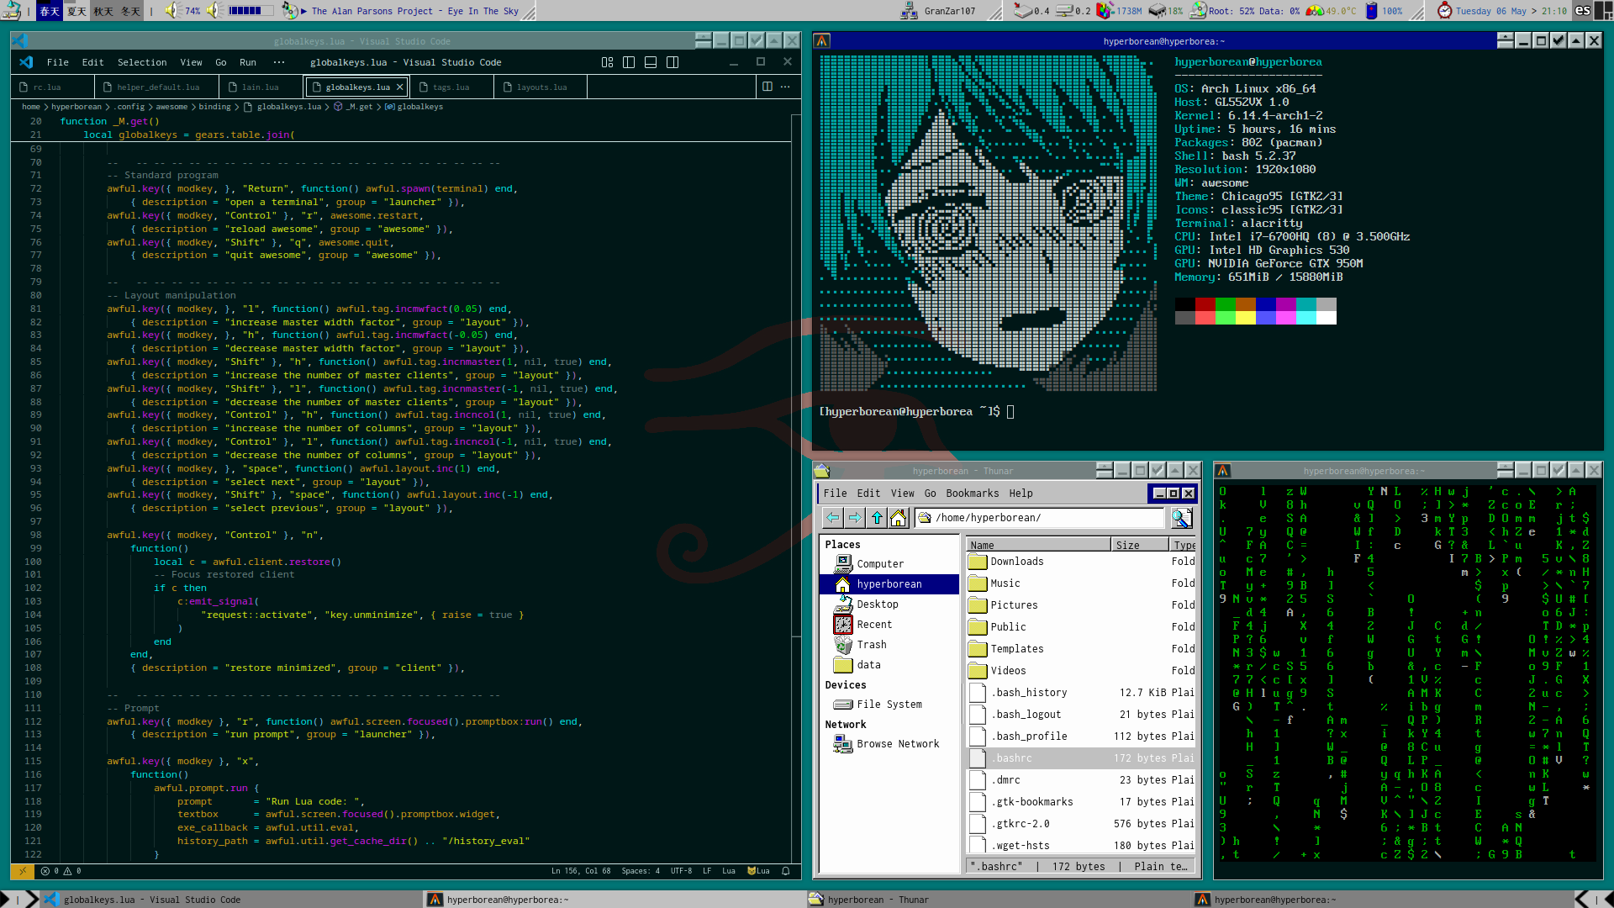Open editor More Actions ellipsis
The width and height of the screenshot is (1614, 908).
(785, 87)
